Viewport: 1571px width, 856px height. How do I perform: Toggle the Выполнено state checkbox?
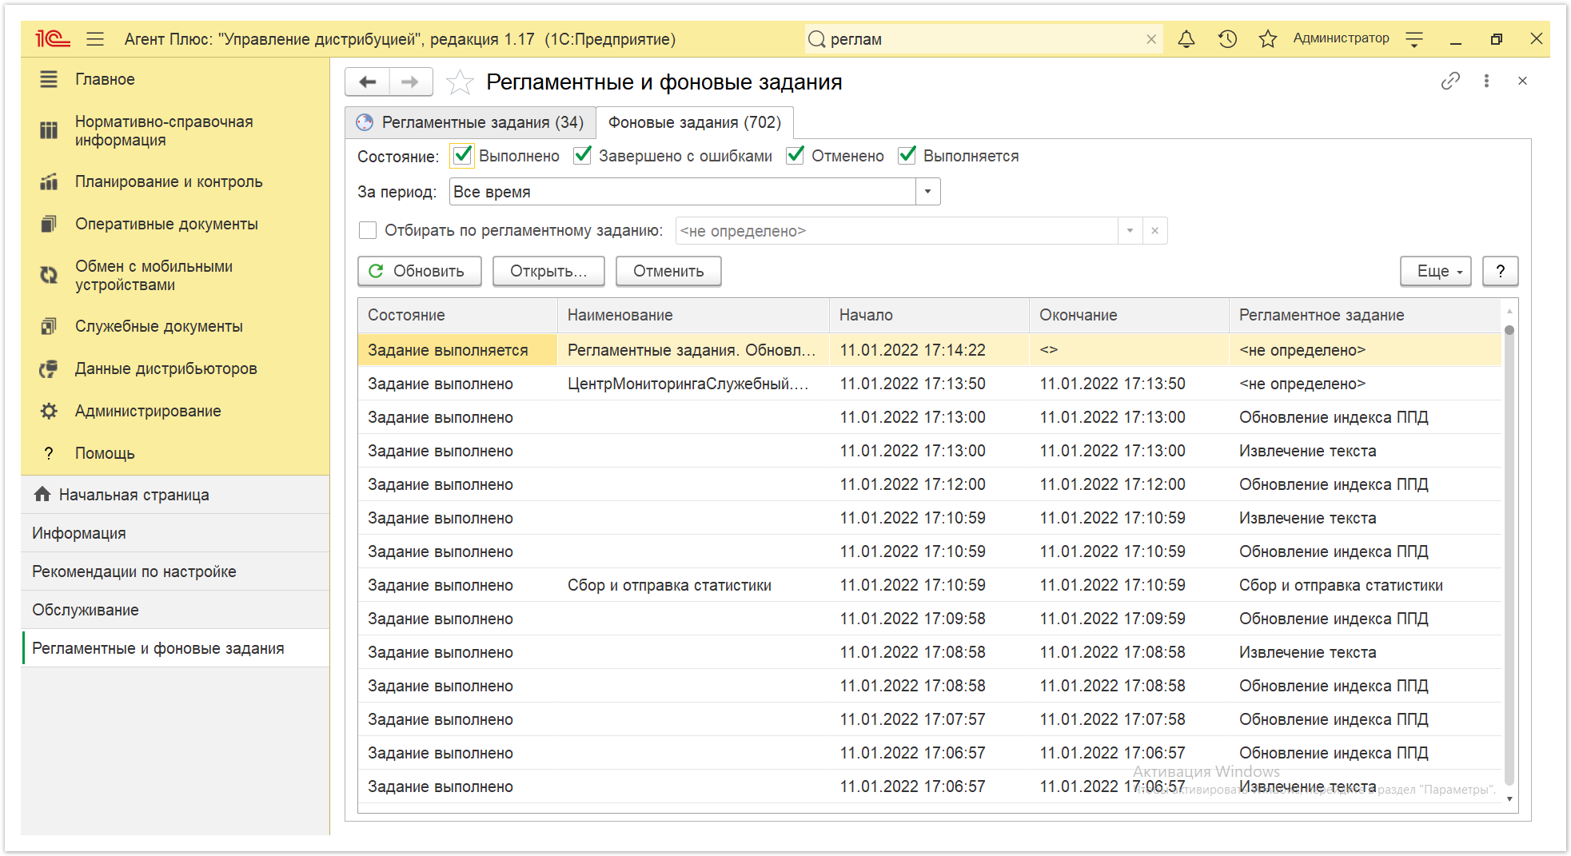tap(463, 156)
